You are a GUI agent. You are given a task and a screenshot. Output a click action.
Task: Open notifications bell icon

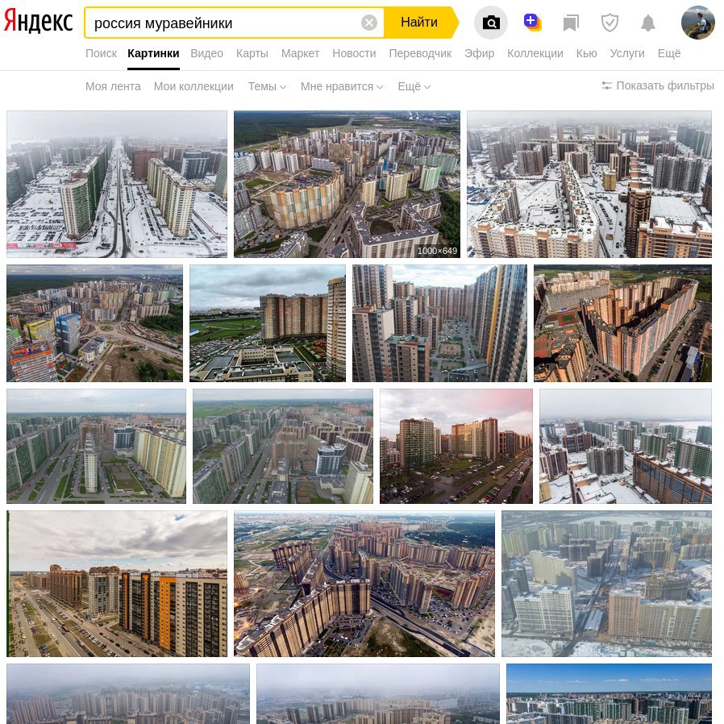tap(648, 23)
